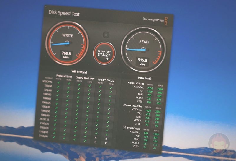Screen dimensions: 236x161
Task: Select the 785 ProRes 1080 write value
Action: [150, 95]
